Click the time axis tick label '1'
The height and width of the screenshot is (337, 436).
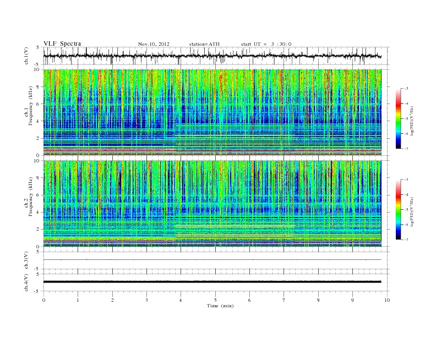(78, 300)
